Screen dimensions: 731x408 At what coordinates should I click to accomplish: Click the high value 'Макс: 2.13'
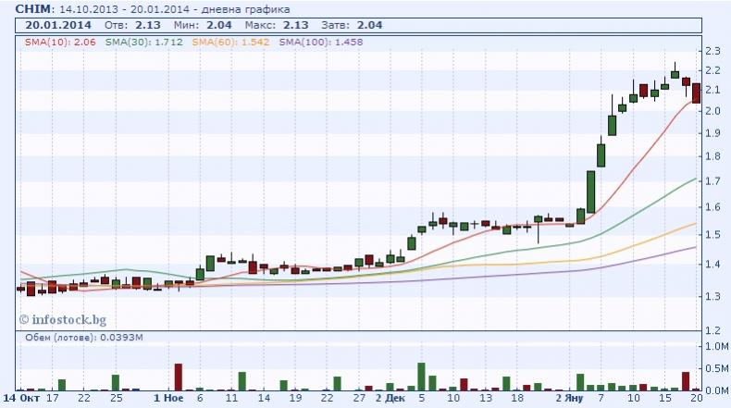(277, 25)
